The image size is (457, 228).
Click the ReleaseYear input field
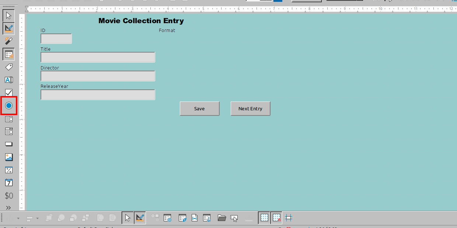point(98,95)
